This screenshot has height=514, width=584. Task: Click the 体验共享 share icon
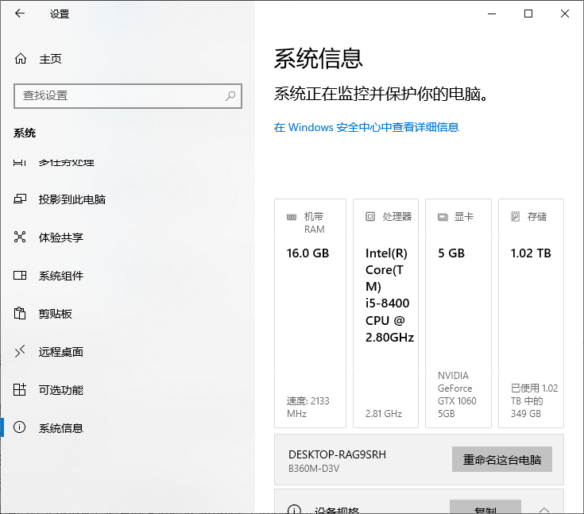pos(20,237)
